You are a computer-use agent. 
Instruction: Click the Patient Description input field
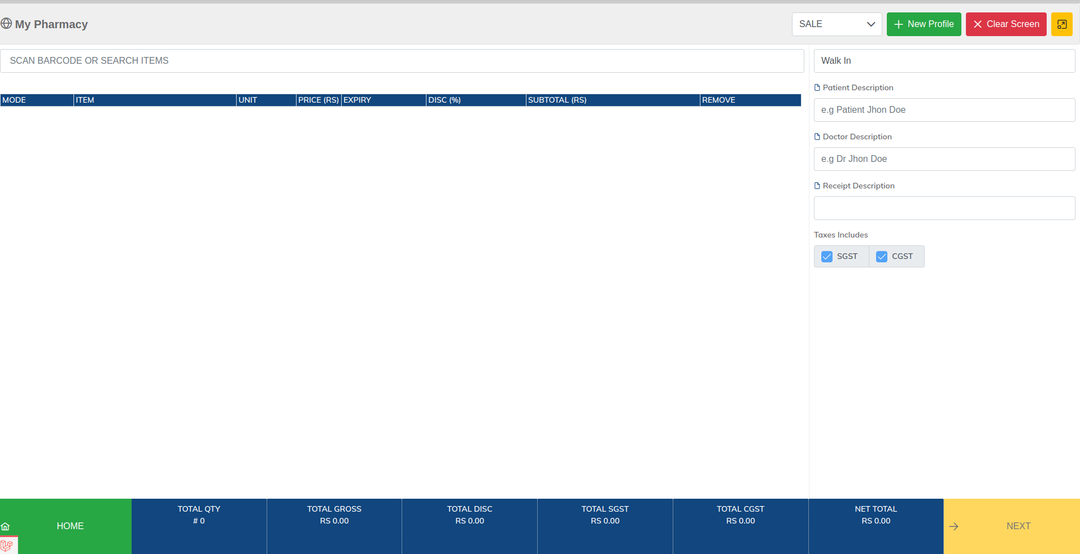[x=944, y=110]
